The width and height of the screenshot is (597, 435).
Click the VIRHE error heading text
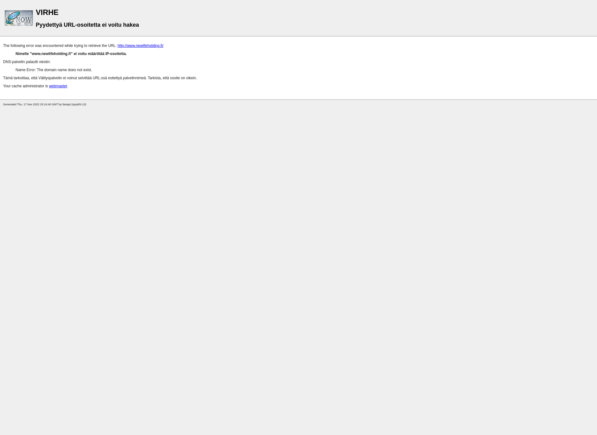(x=47, y=12)
